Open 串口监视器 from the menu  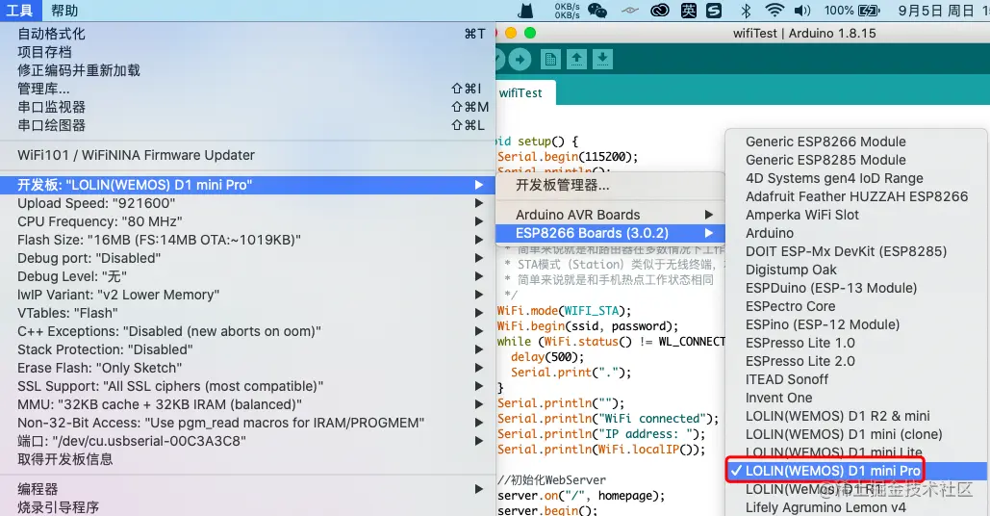[x=247, y=107]
